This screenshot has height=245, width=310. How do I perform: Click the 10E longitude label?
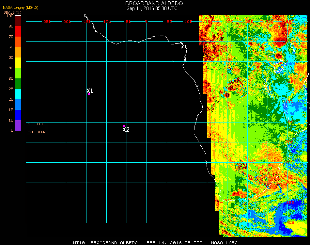click(x=189, y=22)
